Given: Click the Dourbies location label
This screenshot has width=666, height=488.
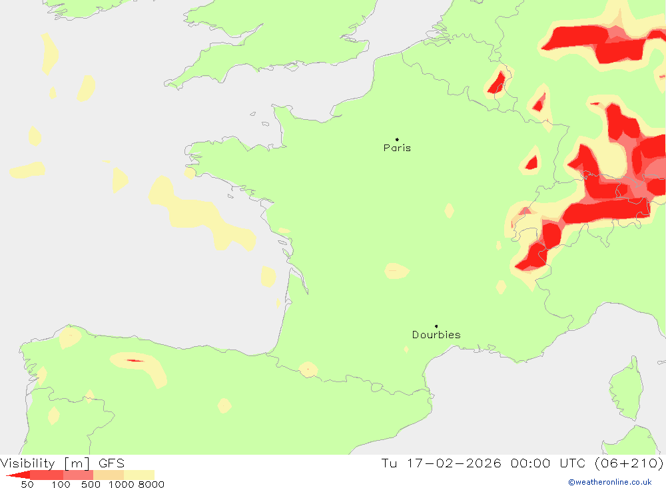Looking at the screenshot, I should point(436,335).
